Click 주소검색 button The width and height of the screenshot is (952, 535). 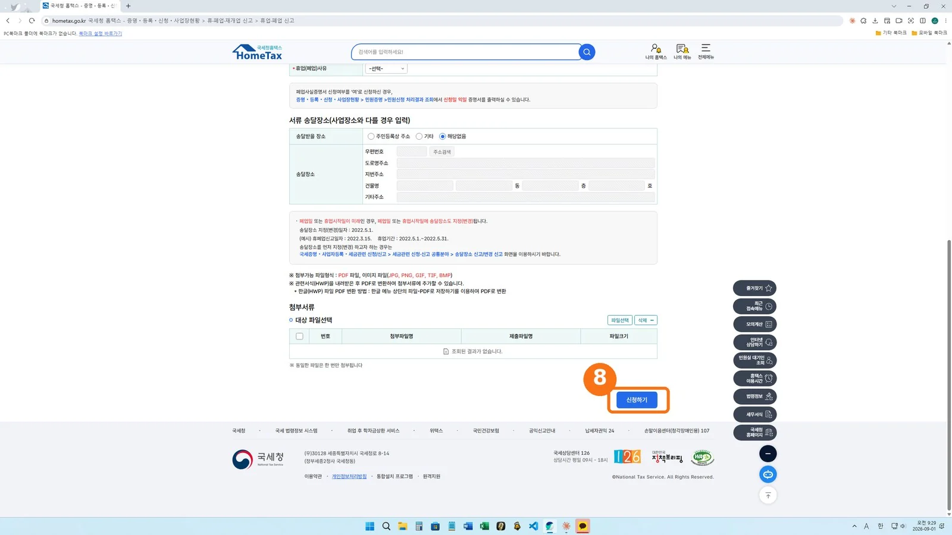click(x=441, y=152)
